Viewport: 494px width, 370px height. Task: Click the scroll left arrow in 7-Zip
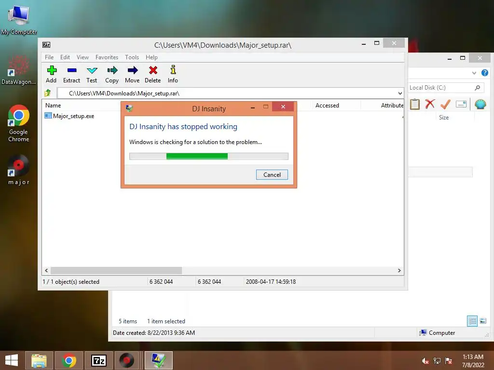47,270
